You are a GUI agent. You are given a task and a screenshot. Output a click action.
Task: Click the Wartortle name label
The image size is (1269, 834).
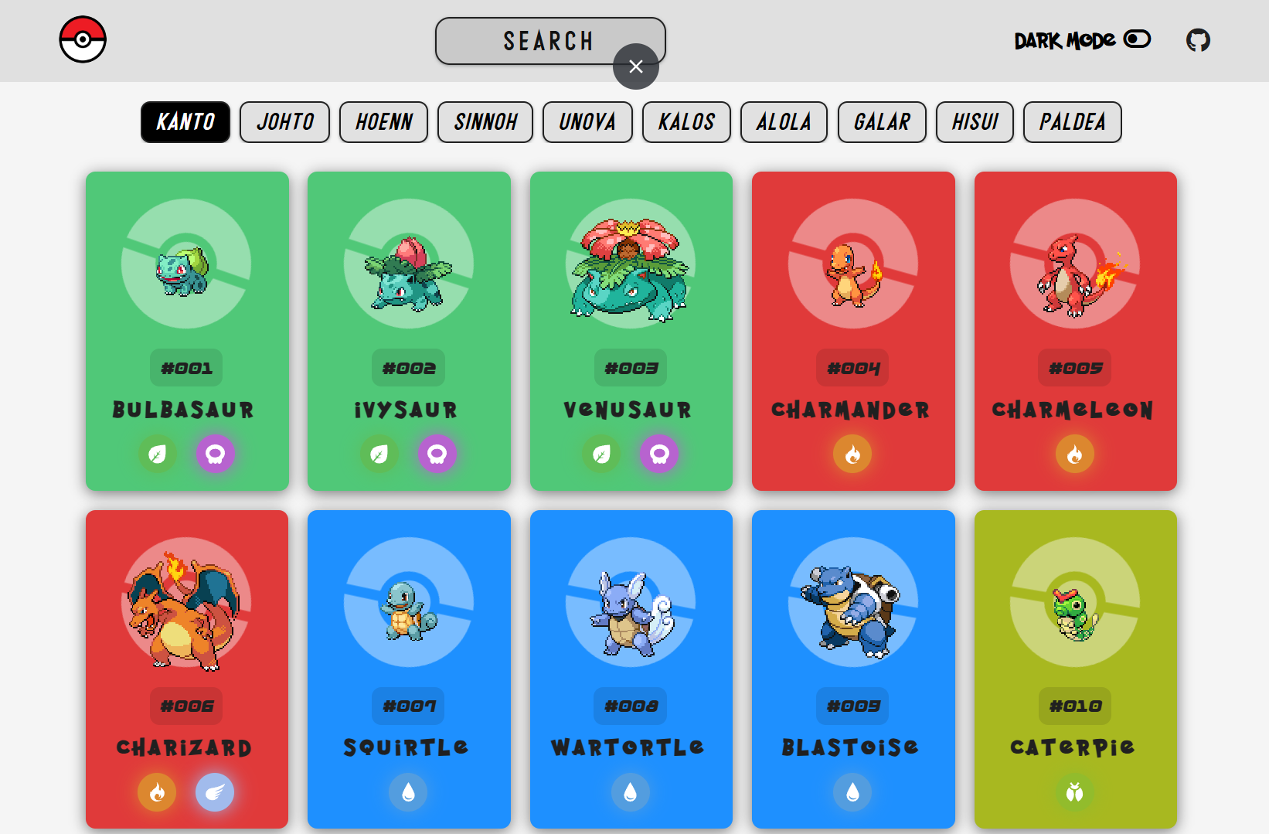point(628,747)
